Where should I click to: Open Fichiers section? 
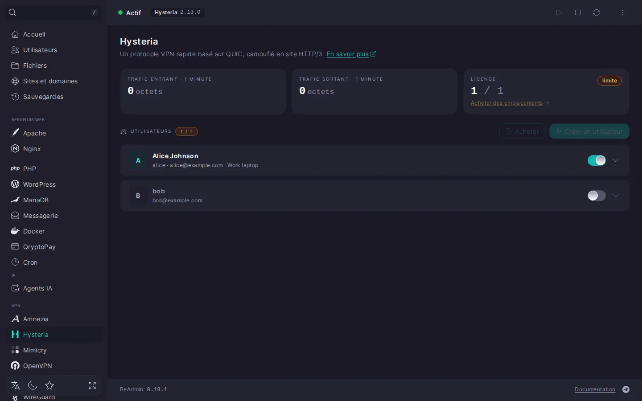53,65
